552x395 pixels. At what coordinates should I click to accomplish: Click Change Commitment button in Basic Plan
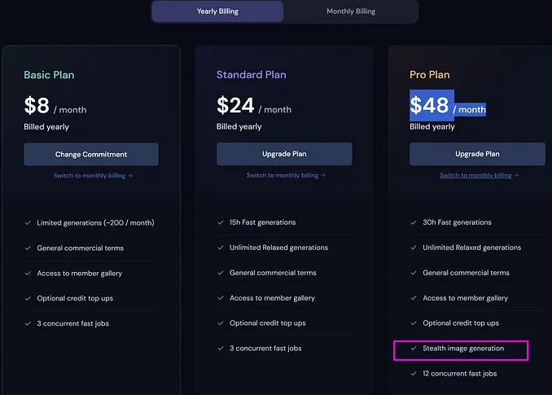91,154
